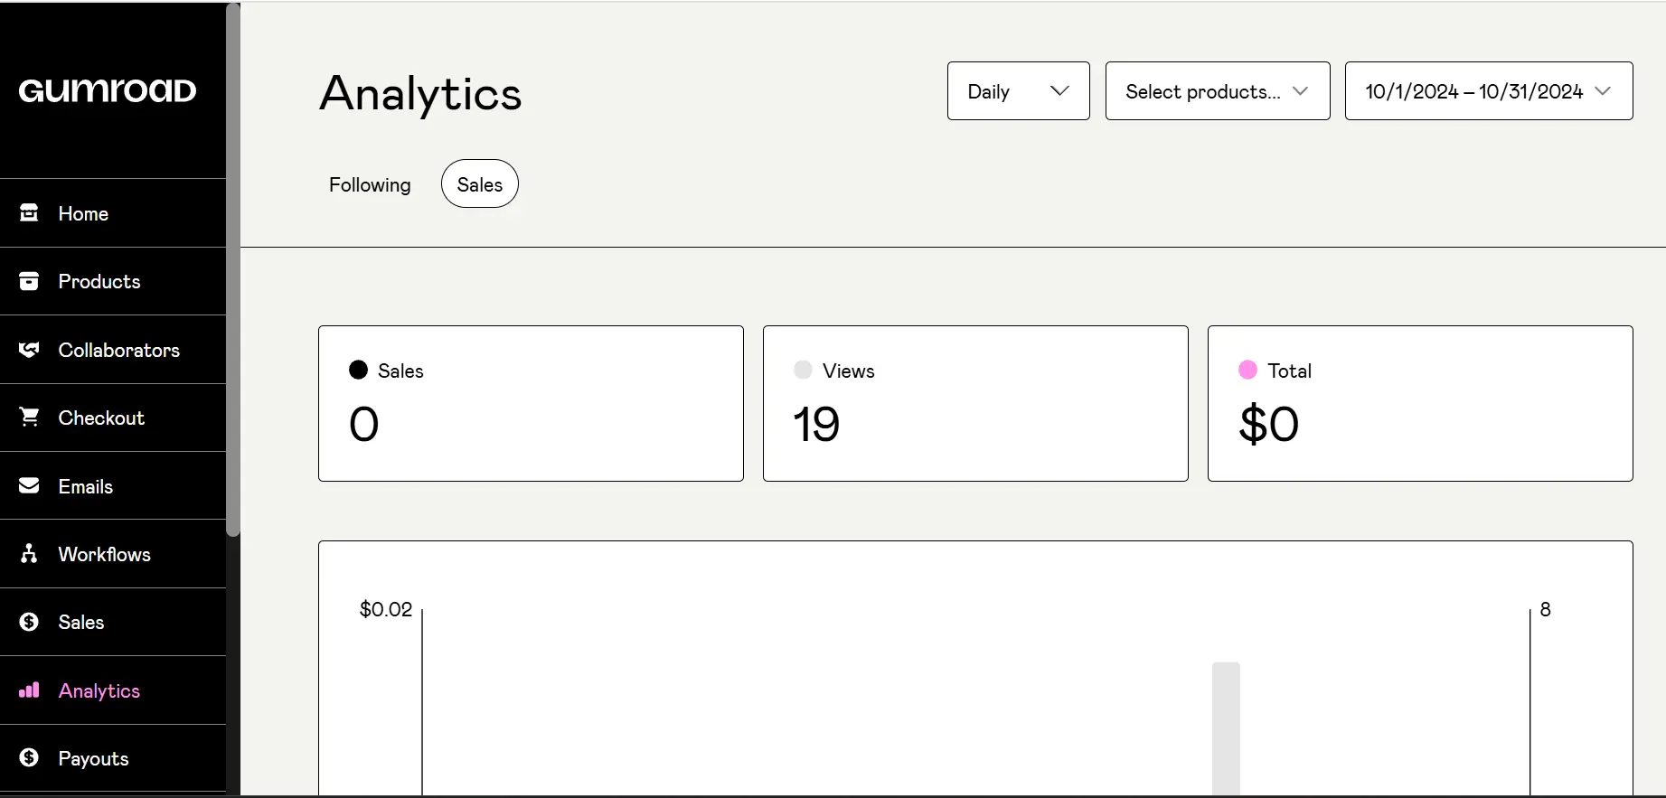Click the Workflows diagram icon
1666x798 pixels.
coord(29,554)
